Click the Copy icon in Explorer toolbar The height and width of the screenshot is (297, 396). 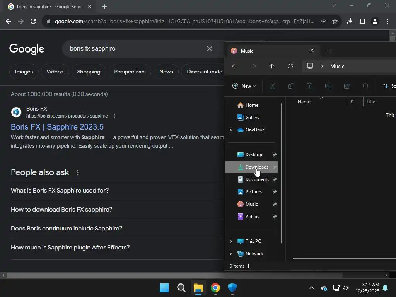coord(291,86)
